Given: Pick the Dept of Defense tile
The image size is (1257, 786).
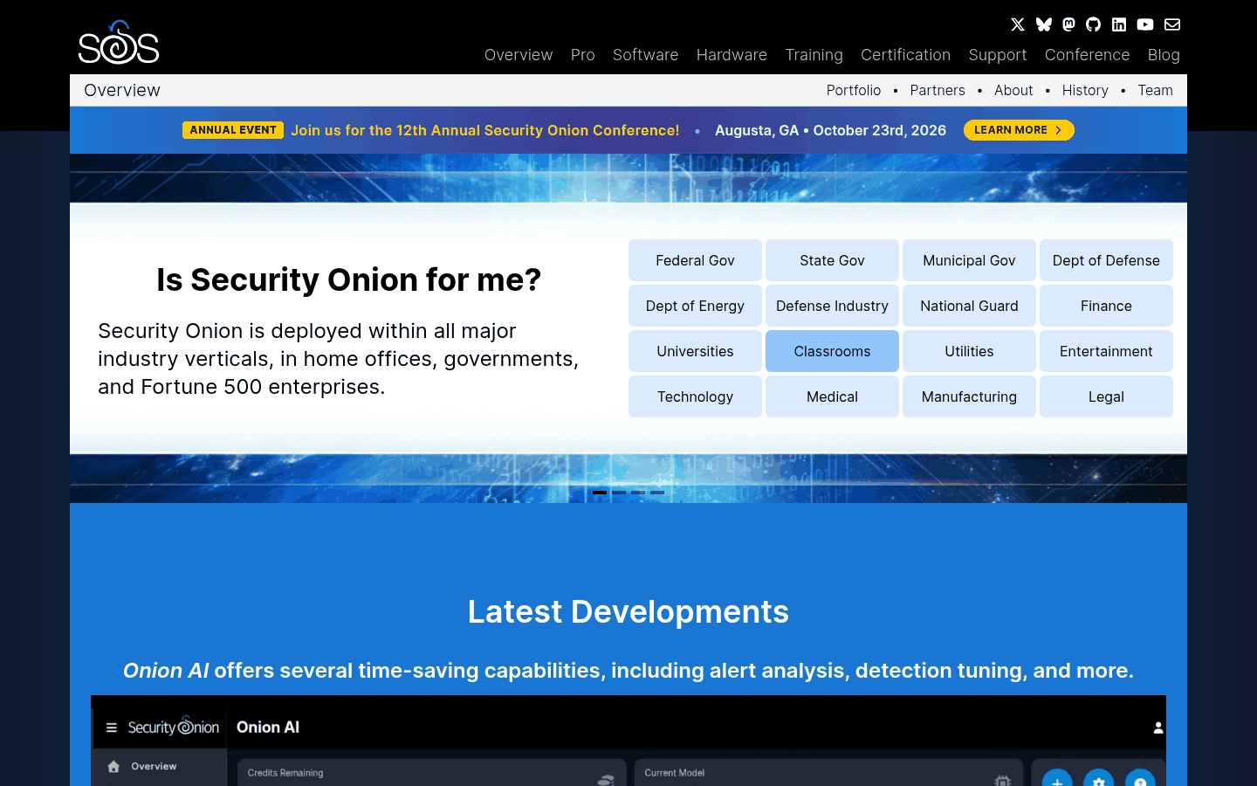Looking at the screenshot, I should 1106,260.
